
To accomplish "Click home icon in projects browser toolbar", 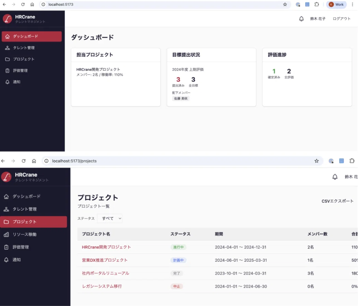I will point(34,161).
